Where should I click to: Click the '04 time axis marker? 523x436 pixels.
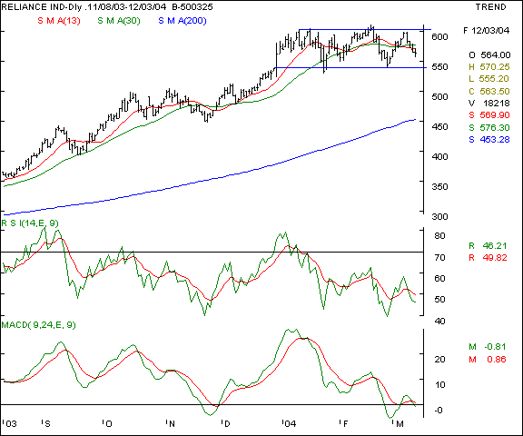coord(289,423)
